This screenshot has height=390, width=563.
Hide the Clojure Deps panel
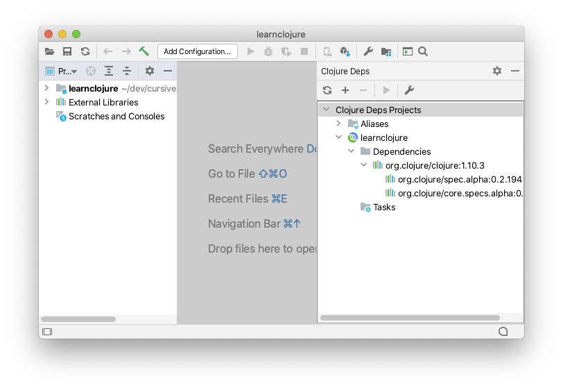click(x=515, y=71)
